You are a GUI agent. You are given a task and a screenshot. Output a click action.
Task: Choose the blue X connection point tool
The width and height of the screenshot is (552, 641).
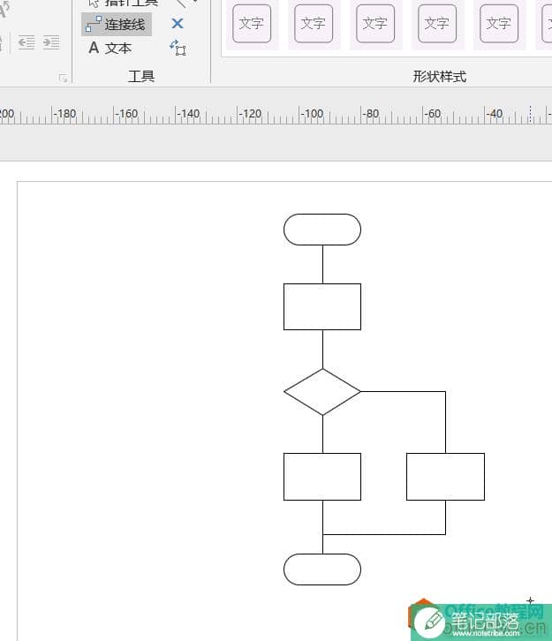click(x=178, y=23)
